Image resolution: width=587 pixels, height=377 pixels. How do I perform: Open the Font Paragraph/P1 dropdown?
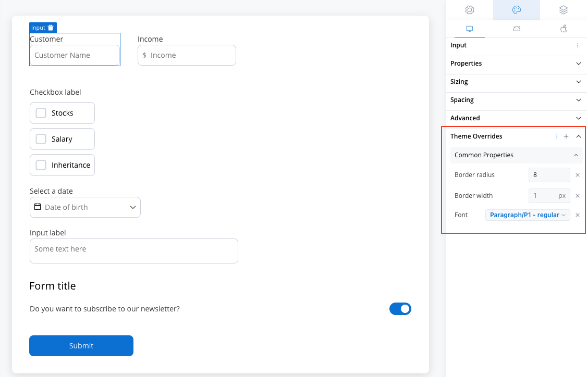[528, 215]
